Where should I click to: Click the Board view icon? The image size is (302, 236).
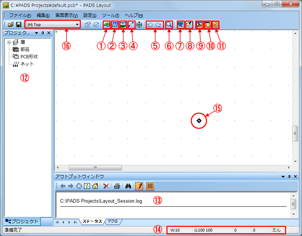[x=181, y=25]
